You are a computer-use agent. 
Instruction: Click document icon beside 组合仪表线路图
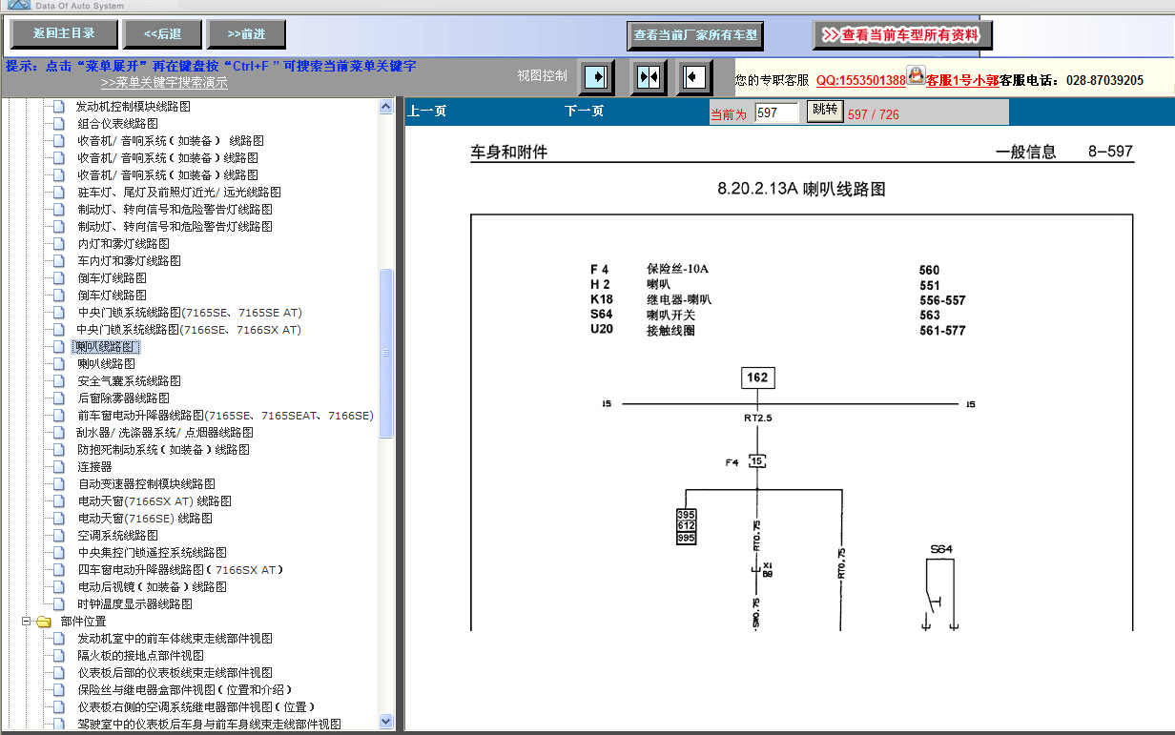(x=59, y=124)
